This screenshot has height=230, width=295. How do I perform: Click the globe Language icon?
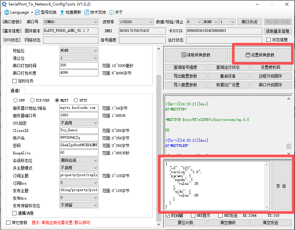tap(7, 12)
